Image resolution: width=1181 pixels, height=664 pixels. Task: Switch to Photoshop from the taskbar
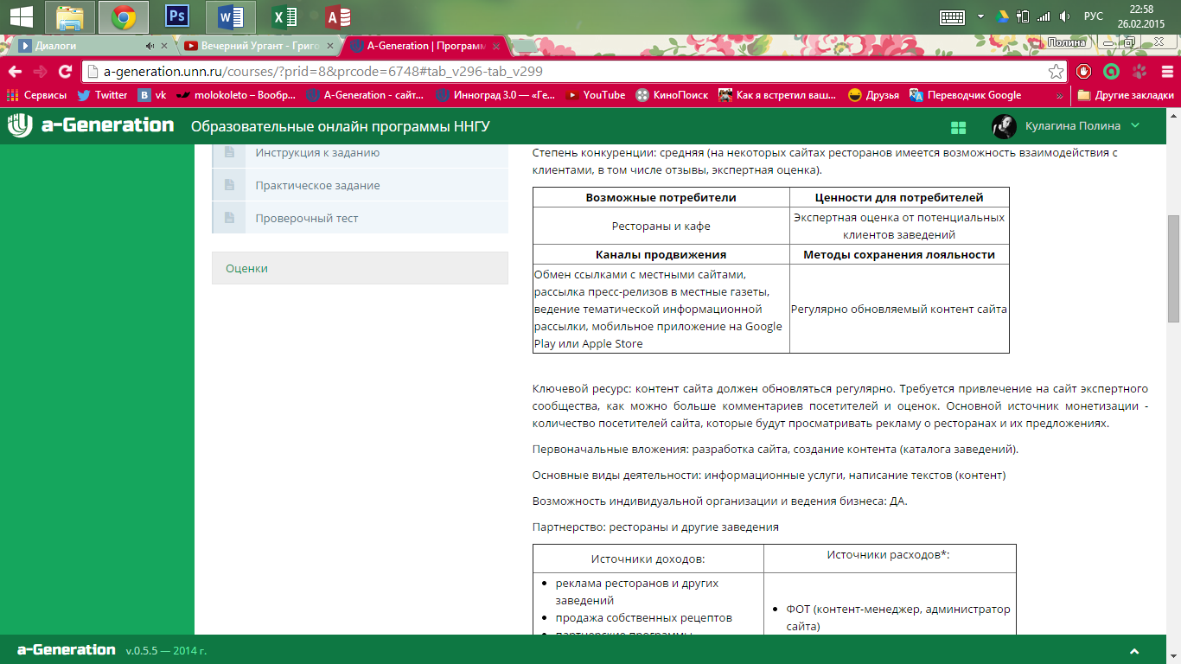(x=176, y=16)
